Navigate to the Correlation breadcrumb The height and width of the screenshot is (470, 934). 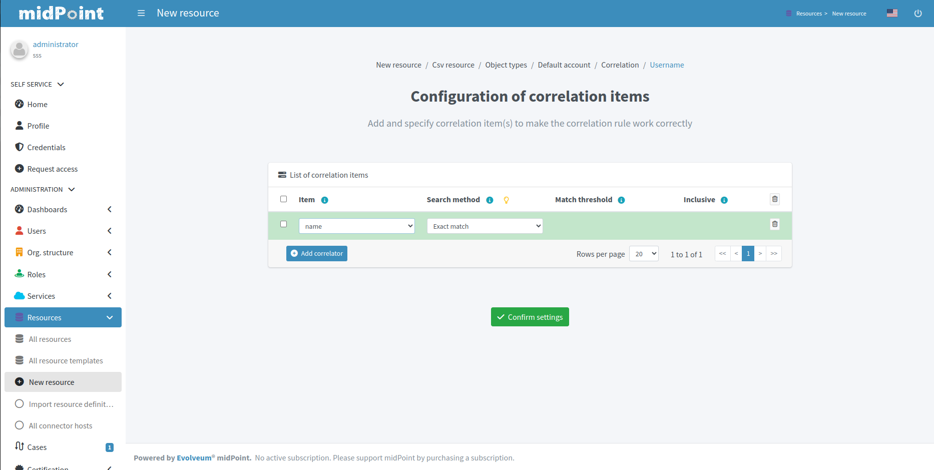pyautogui.click(x=620, y=65)
